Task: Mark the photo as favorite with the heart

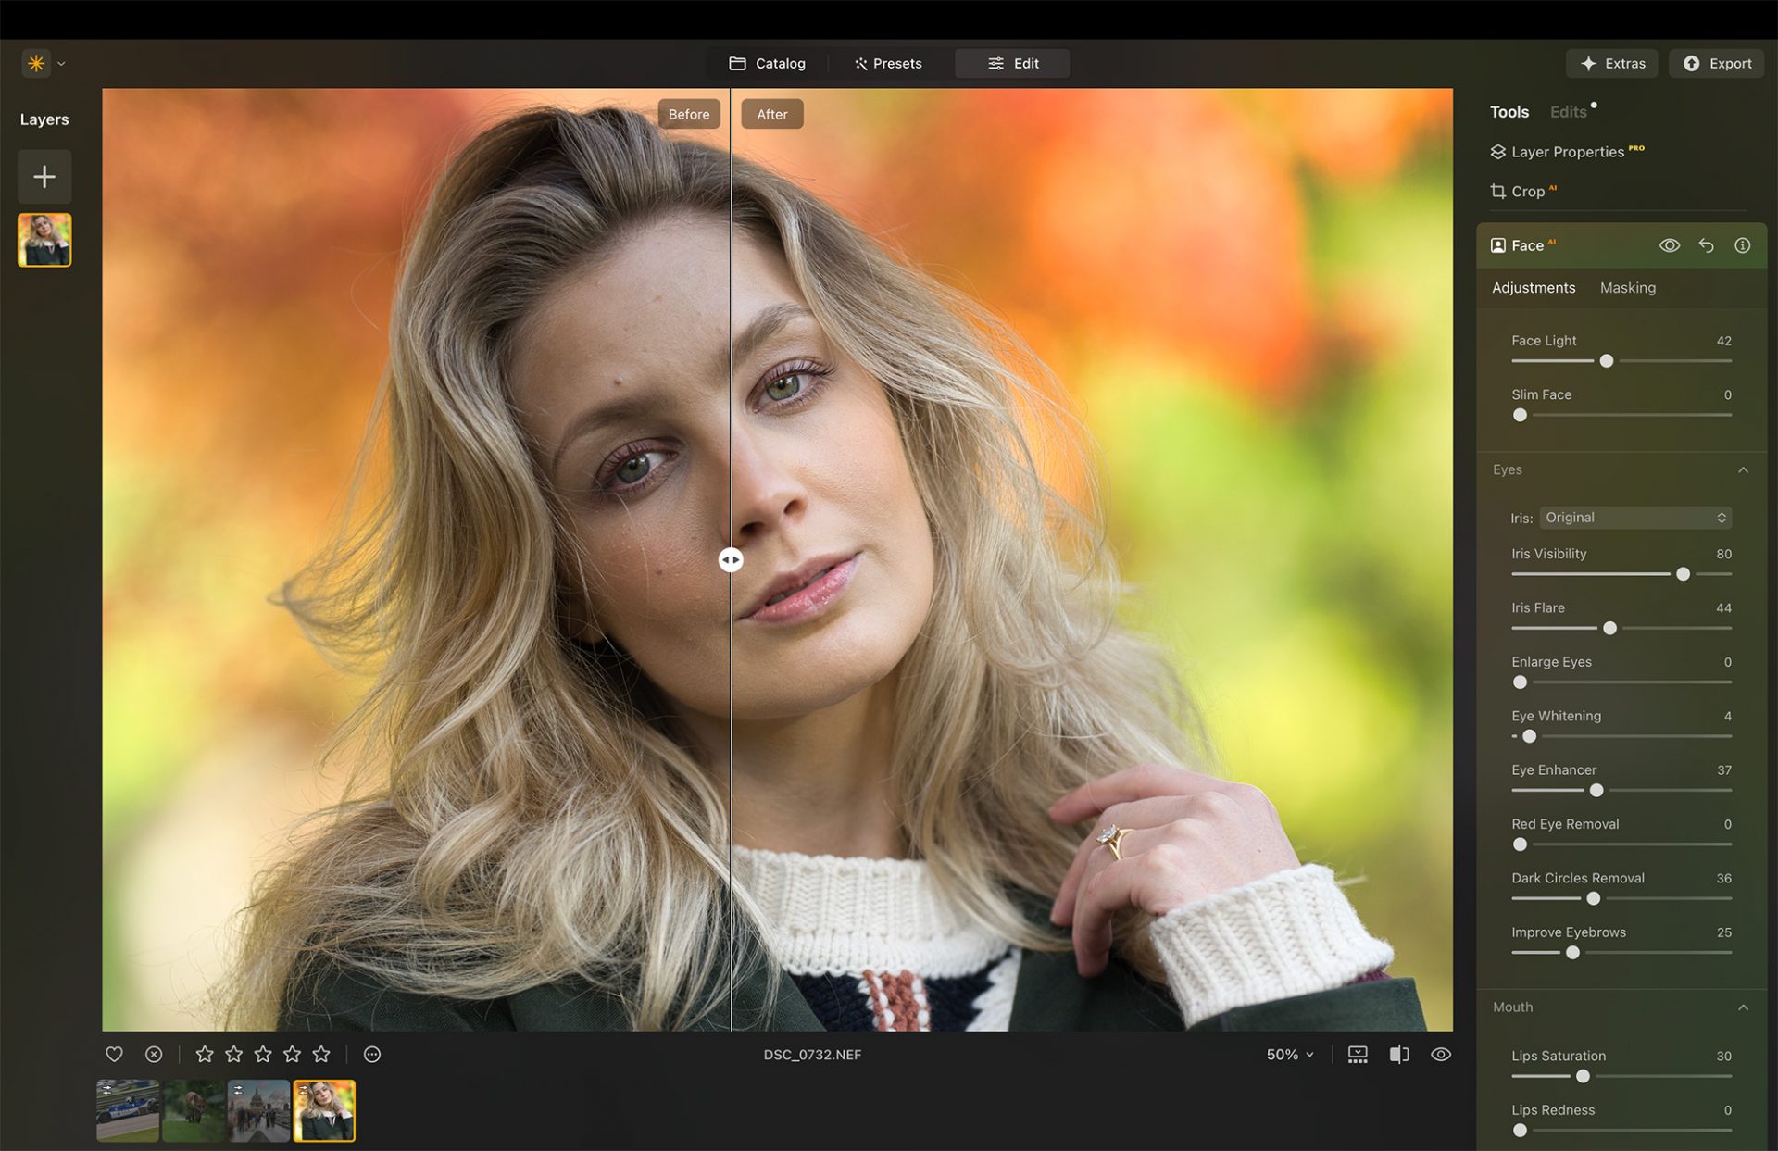Action: [114, 1054]
